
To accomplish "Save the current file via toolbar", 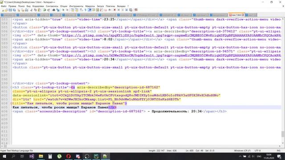I will pyautogui.click(x=10, y=10).
